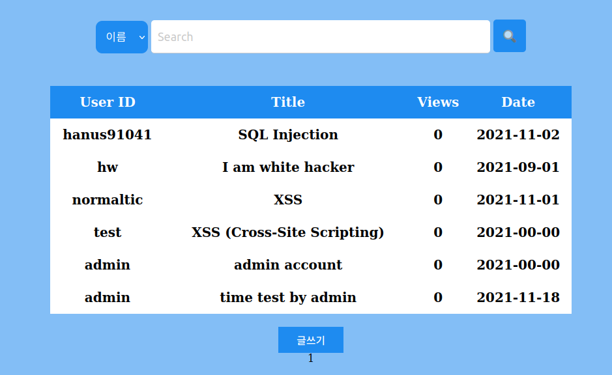Click the Views column header

pyautogui.click(x=438, y=102)
